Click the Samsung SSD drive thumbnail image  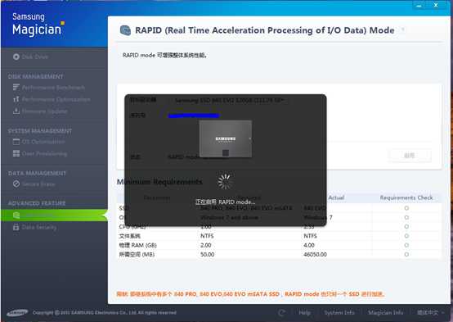[226, 138]
